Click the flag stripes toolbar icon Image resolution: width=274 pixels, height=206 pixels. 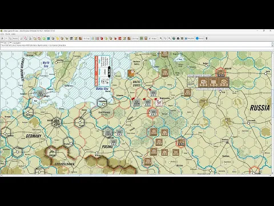(97, 38)
